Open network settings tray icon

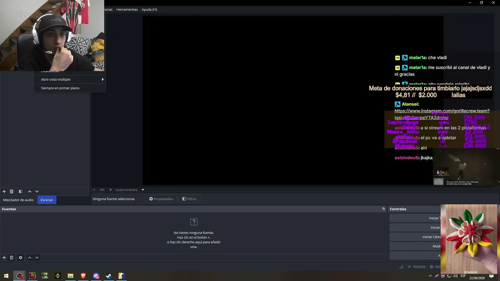[x=449, y=276]
